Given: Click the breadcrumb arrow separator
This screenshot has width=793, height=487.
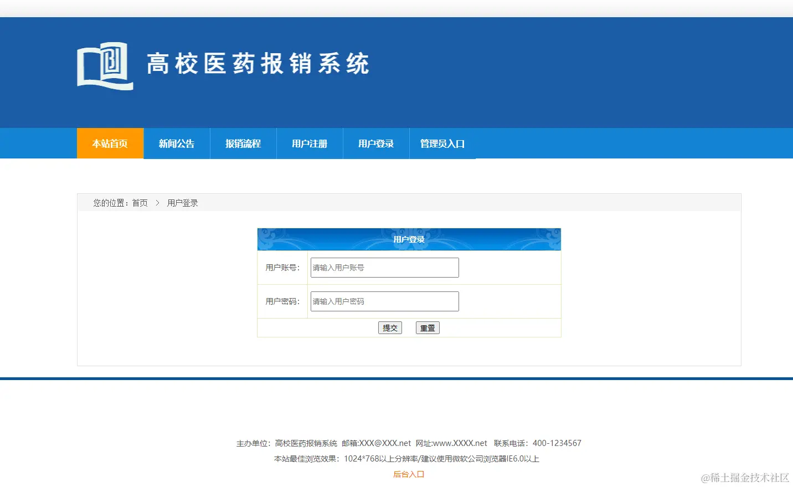Looking at the screenshot, I should [x=157, y=203].
